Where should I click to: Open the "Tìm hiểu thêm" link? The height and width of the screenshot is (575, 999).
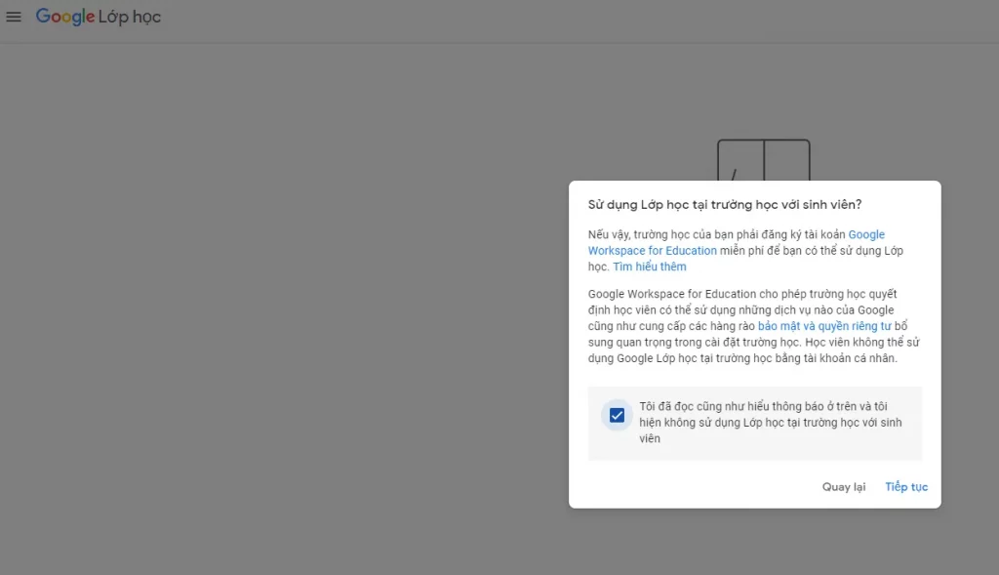point(649,267)
